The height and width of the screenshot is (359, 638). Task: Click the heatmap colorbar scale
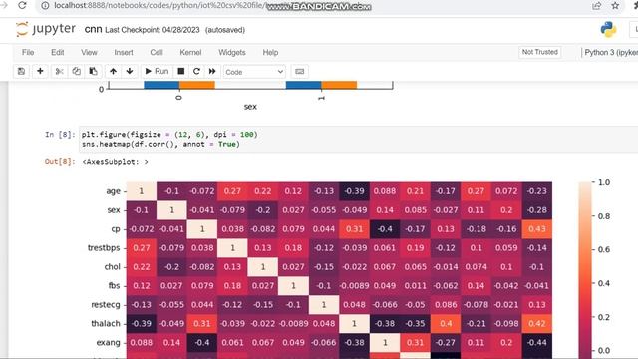tap(585, 270)
